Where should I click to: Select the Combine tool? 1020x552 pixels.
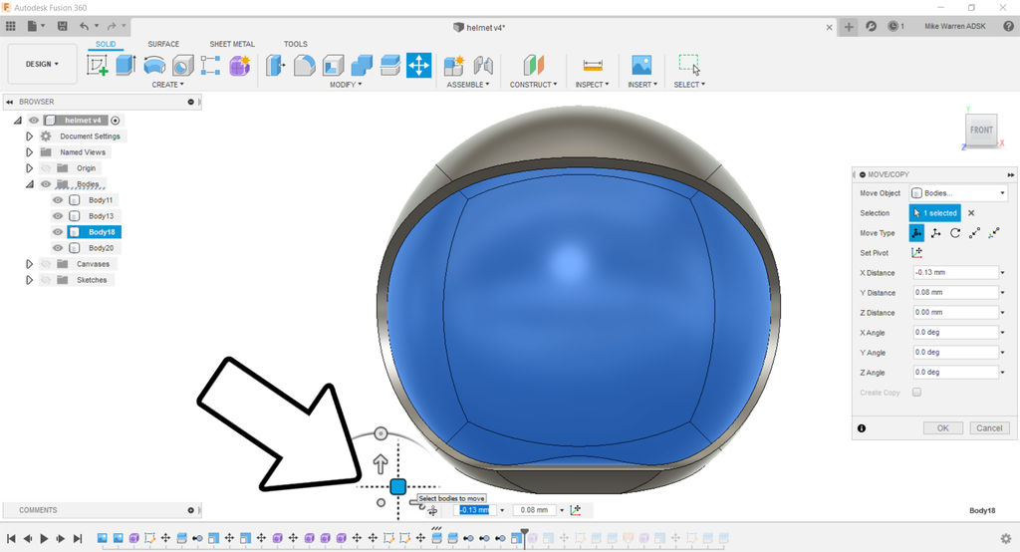tap(362, 65)
